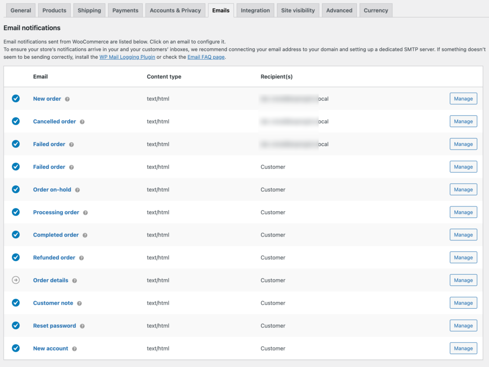Click the help icon beside New order
This screenshot has width=489, height=367.
[66, 99]
